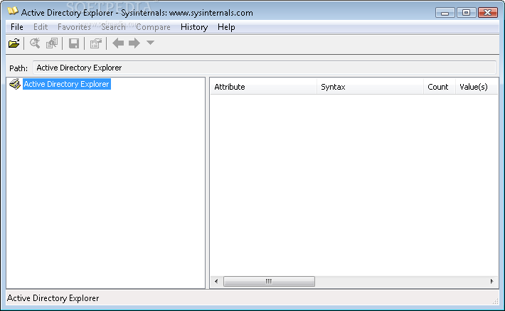Click the Properties toolbar icon
The image size is (505, 311).
[x=95, y=43]
